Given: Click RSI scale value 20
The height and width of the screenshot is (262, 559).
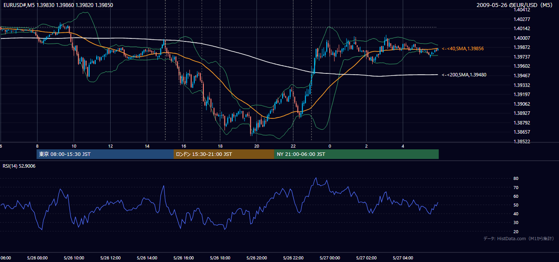Looking at the screenshot, I should [516, 231].
